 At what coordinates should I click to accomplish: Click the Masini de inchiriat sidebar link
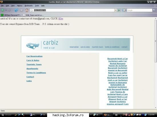pos(118,66)
